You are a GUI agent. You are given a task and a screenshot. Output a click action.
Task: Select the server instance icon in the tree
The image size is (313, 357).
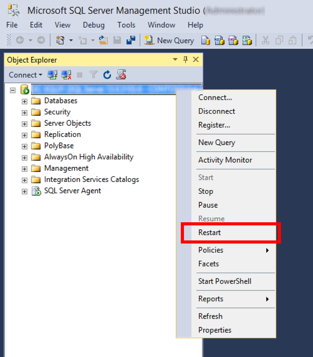point(25,90)
